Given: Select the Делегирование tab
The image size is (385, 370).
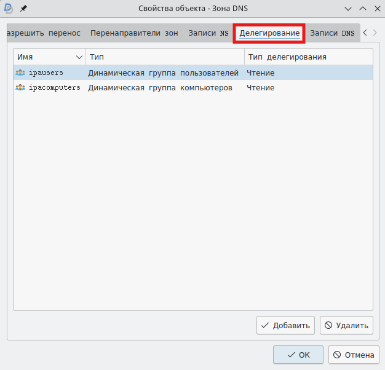Looking at the screenshot, I should click(269, 33).
